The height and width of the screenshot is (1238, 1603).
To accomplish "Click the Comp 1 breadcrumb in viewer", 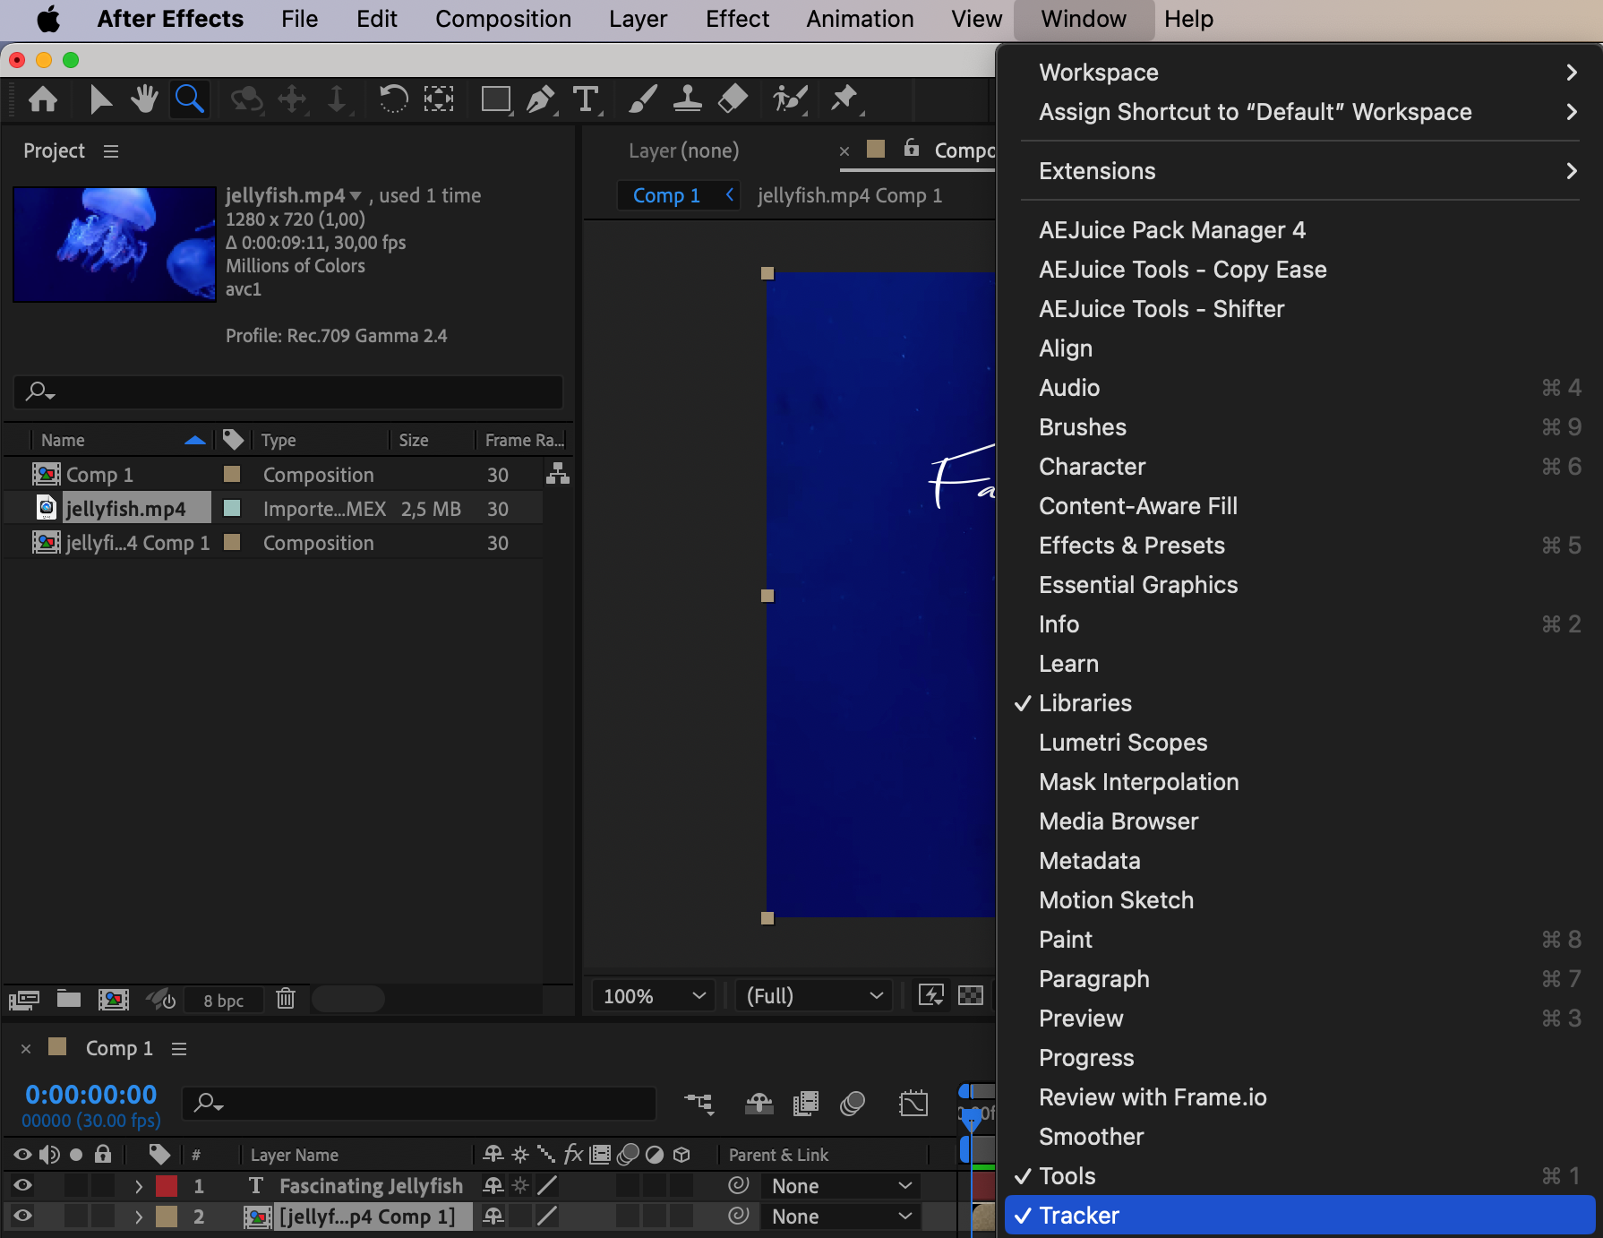I will [x=666, y=195].
